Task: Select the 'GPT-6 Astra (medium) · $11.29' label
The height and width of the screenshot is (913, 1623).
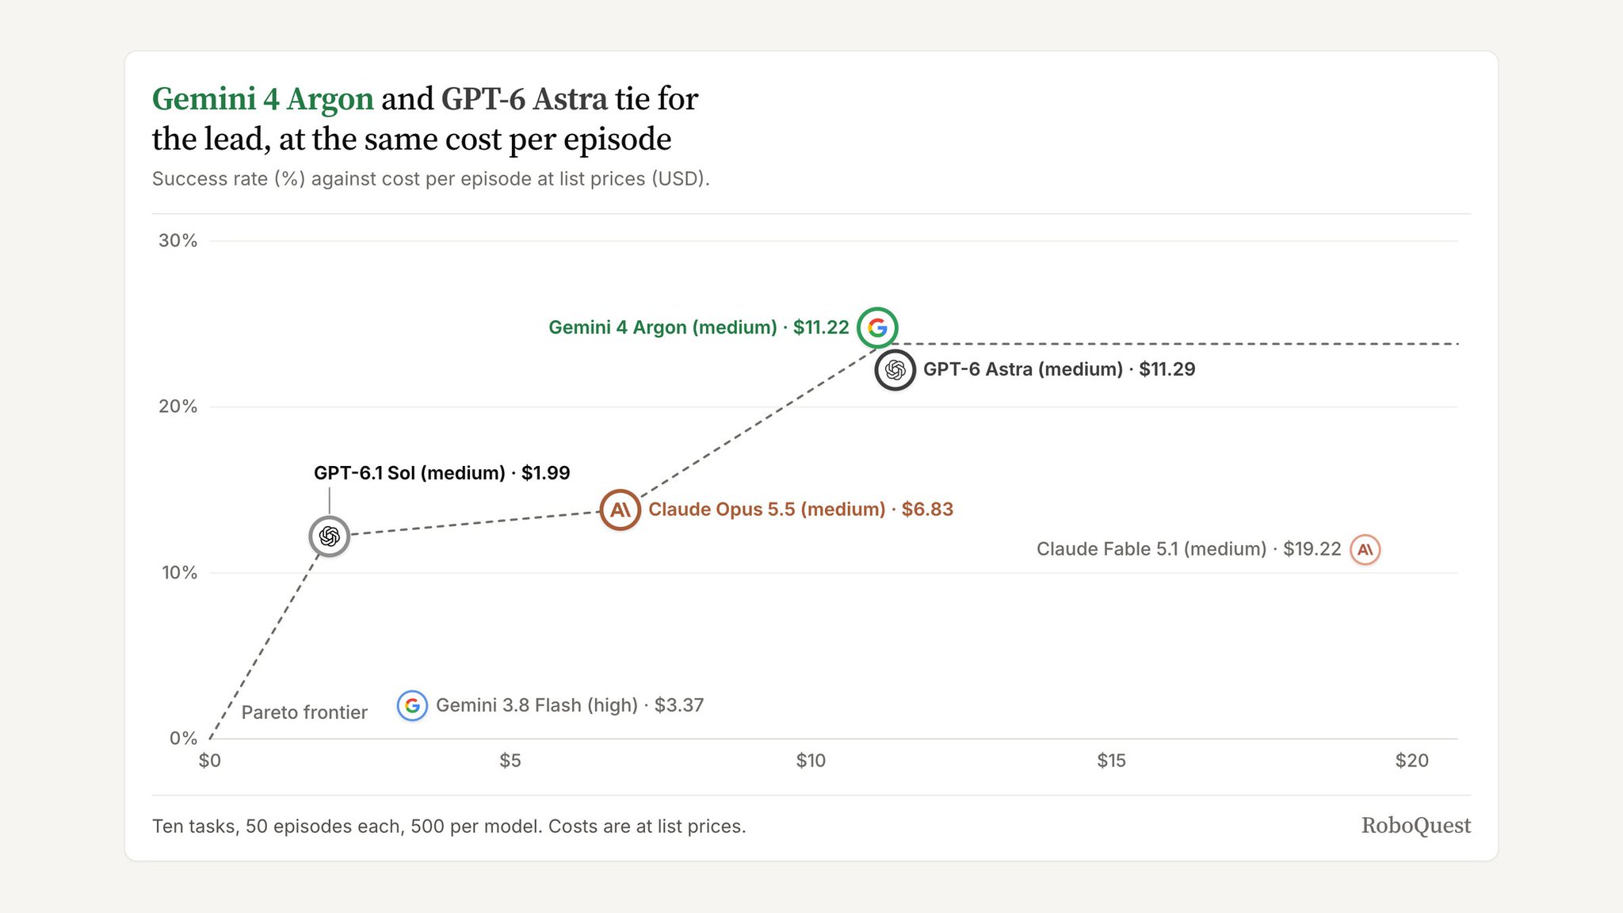Action: 1060,369
